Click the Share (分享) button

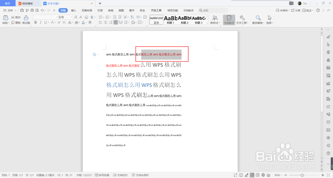[296, 10]
